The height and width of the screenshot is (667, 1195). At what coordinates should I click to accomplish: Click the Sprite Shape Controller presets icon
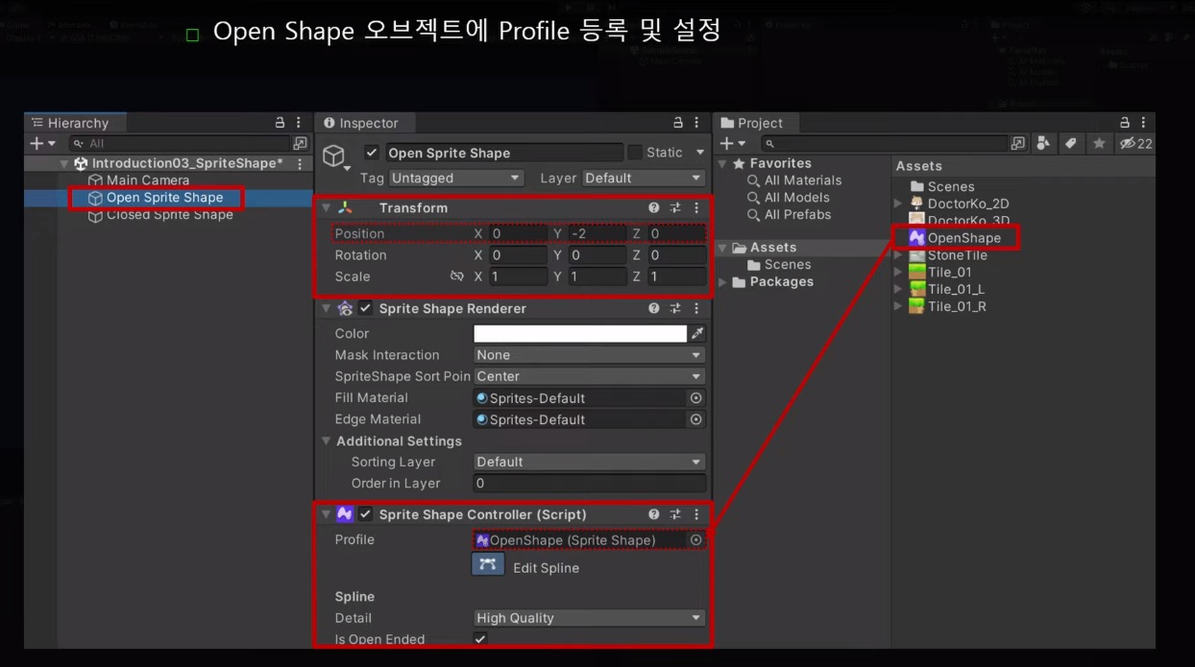(x=675, y=514)
